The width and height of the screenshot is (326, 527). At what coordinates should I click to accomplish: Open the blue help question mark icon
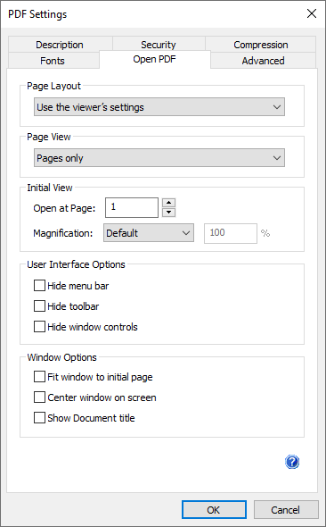pyautogui.click(x=292, y=462)
